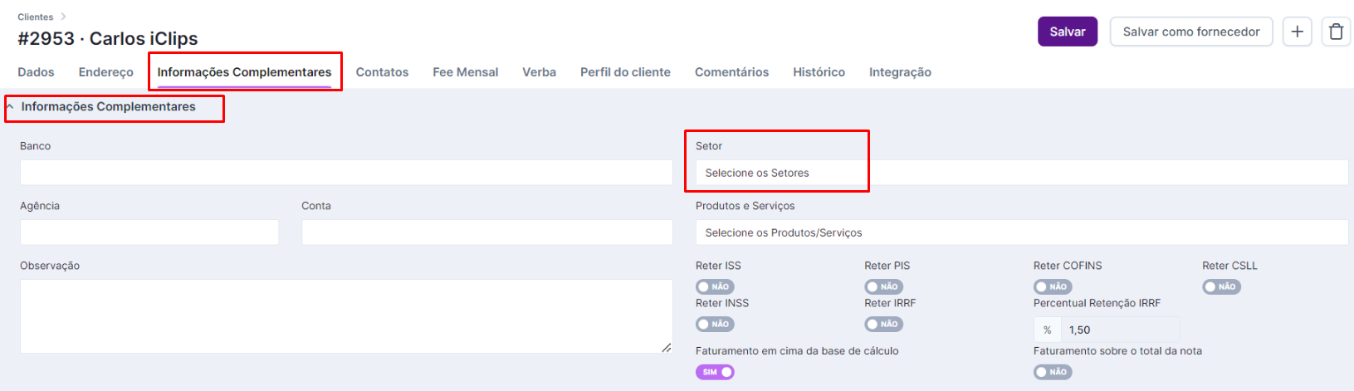Image resolution: width=1354 pixels, height=391 pixels.
Task: Enable the Reter PIS switch
Action: tap(883, 286)
